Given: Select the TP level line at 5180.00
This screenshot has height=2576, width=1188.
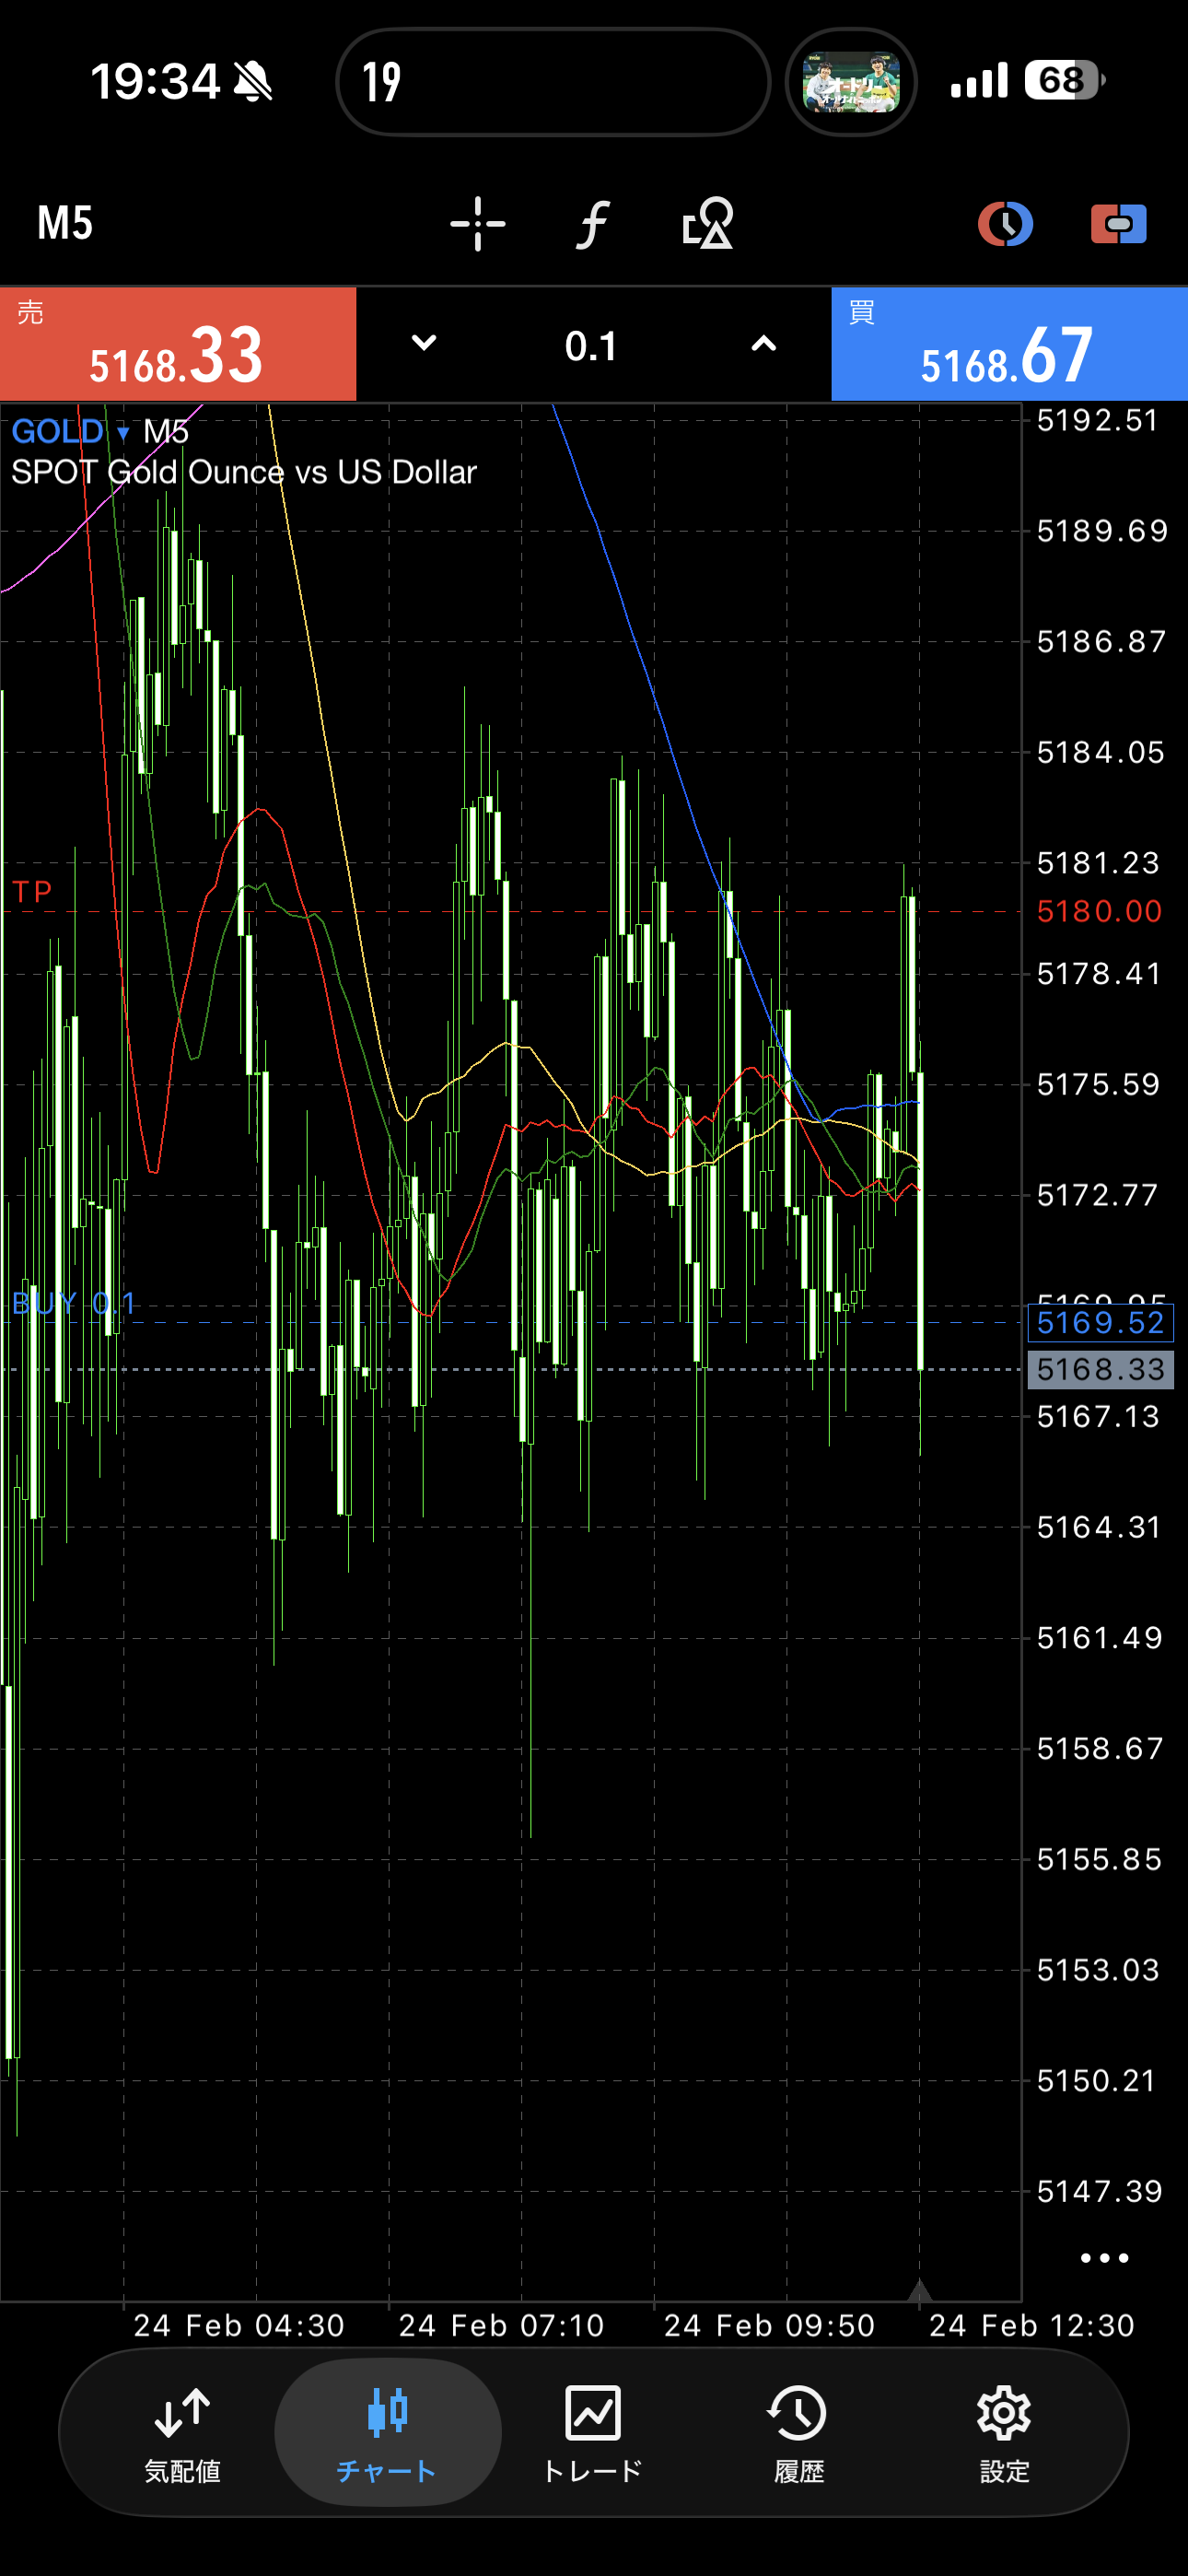Looking at the screenshot, I should click(500, 912).
